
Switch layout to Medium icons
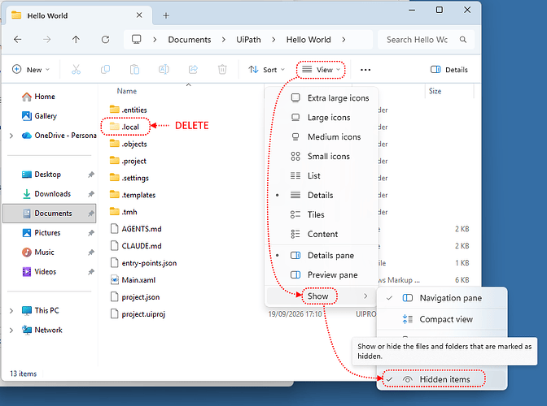pos(322,137)
